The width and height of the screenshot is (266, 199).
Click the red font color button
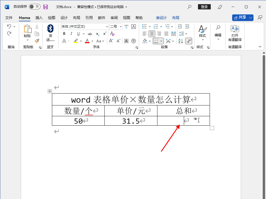click(87, 41)
